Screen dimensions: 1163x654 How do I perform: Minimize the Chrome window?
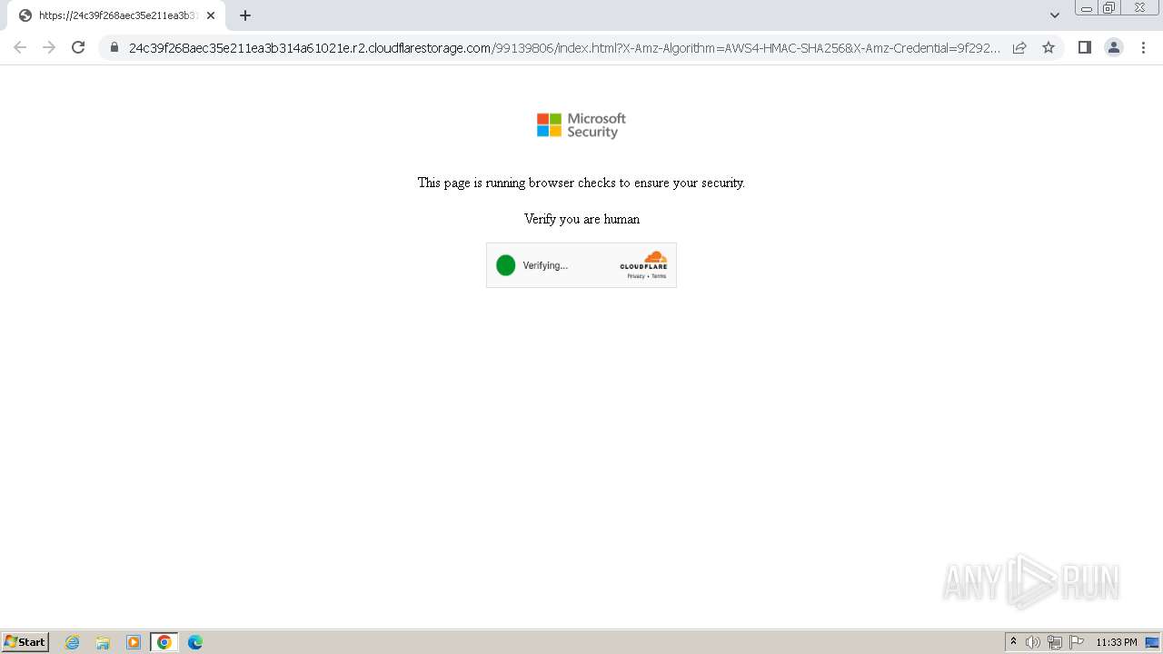click(x=1087, y=7)
